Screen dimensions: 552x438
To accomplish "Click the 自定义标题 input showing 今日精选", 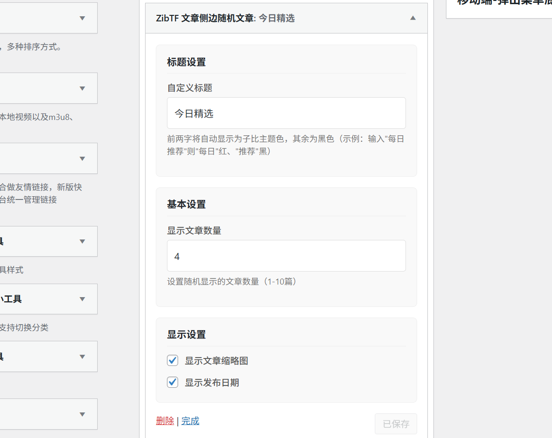I will pyautogui.click(x=286, y=113).
